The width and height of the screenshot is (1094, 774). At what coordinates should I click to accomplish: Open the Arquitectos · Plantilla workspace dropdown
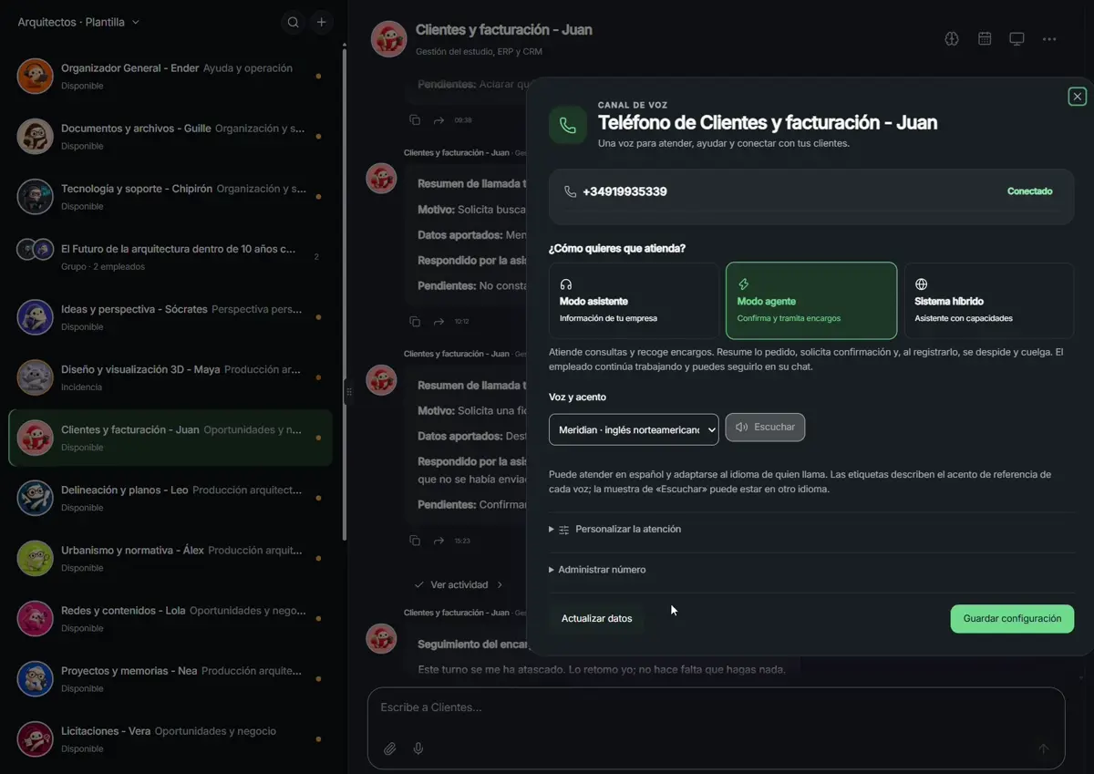tap(78, 22)
